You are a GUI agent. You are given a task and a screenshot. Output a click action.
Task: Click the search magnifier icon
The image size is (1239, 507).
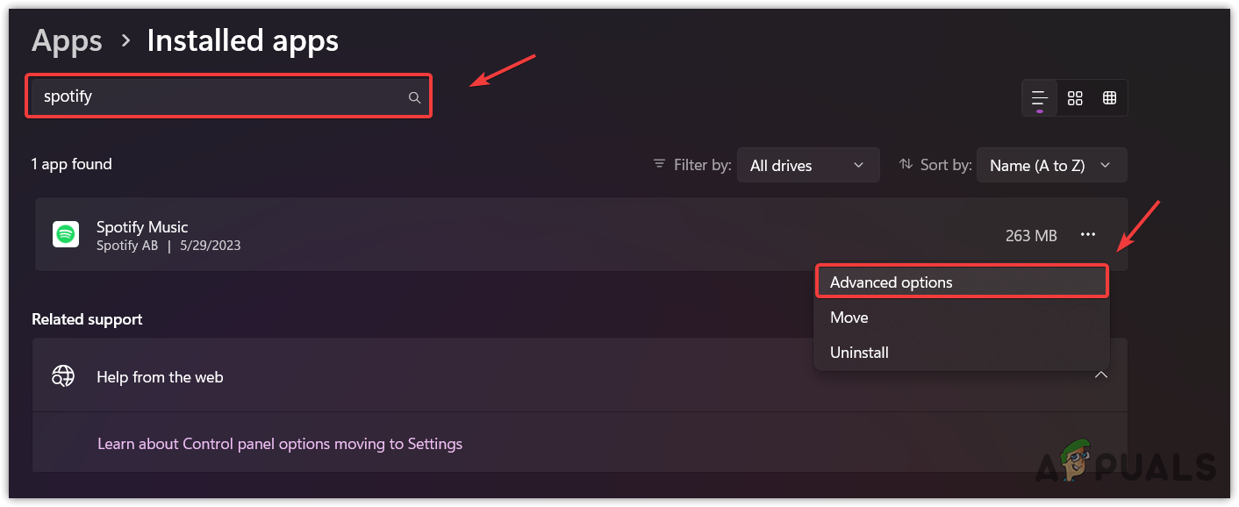pyautogui.click(x=414, y=97)
